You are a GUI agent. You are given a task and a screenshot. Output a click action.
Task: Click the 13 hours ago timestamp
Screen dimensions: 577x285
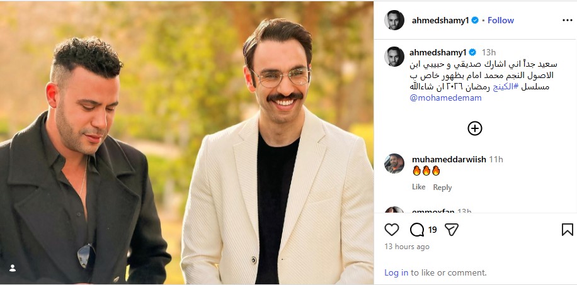[407, 247]
